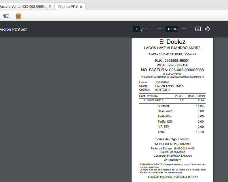The height and width of the screenshot is (182, 228).
Task: Click the Recibo PDV.pdf file title
Action: click(x=13, y=29)
